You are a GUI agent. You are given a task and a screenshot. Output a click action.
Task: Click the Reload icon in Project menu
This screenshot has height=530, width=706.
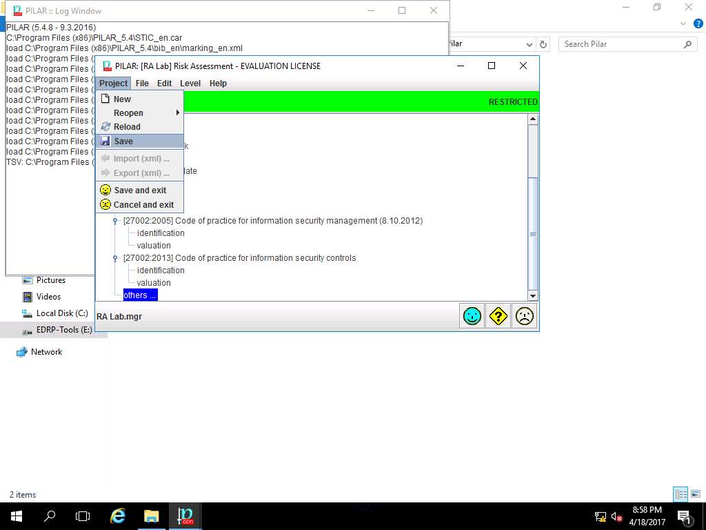(x=105, y=127)
